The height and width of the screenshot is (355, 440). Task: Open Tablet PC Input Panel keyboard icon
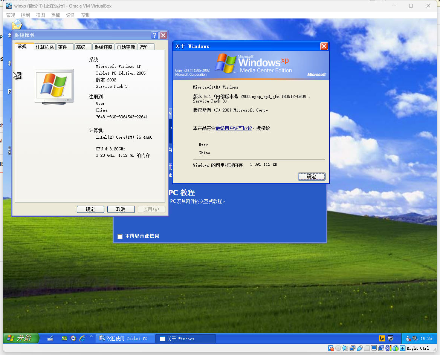pyautogui.click(x=50, y=338)
